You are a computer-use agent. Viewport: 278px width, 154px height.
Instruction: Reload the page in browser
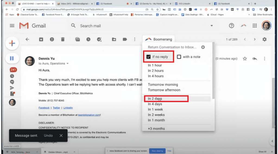[17, 9]
